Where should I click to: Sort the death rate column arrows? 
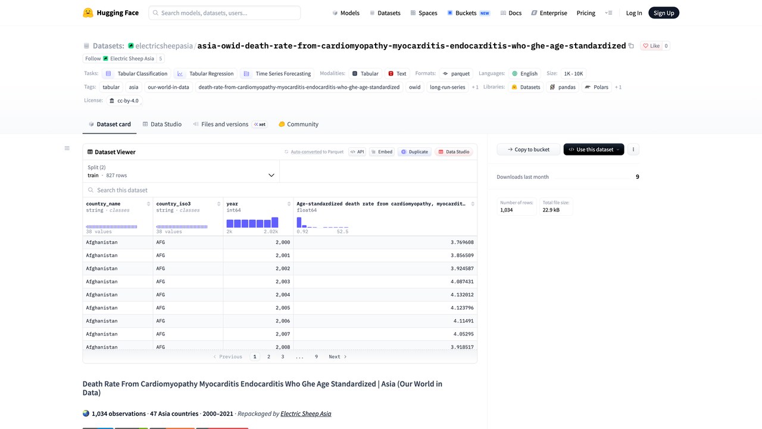tap(473, 204)
